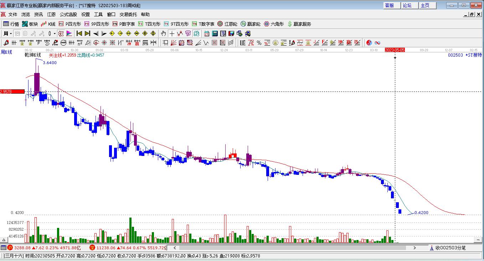Open the 交易委托 menu

(128, 15)
